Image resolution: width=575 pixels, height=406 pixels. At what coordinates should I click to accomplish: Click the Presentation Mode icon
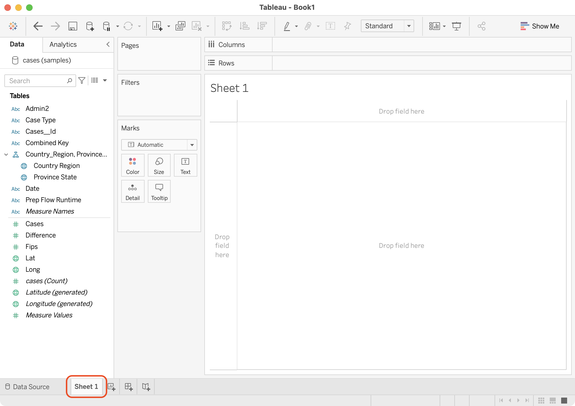pos(456,26)
